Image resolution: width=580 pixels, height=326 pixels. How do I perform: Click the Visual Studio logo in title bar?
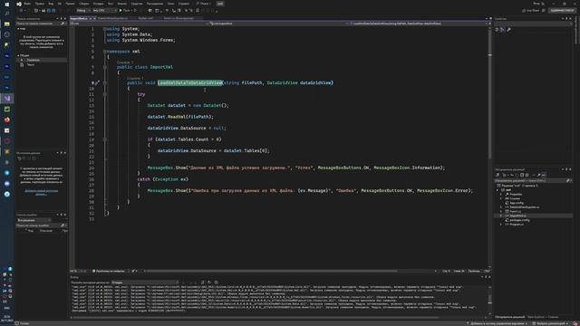tap(19, 4)
